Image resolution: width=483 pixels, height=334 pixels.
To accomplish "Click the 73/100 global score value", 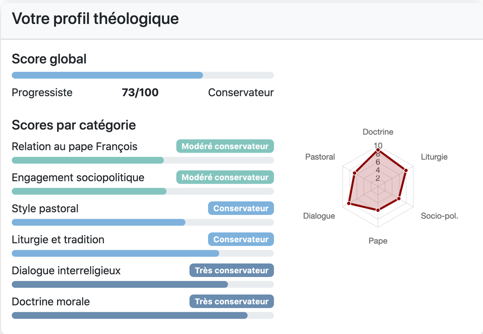I will (x=140, y=93).
